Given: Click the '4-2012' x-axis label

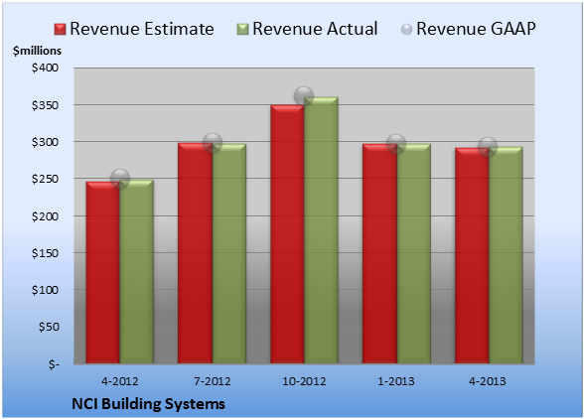Looking at the screenshot, I should pyautogui.click(x=119, y=381).
